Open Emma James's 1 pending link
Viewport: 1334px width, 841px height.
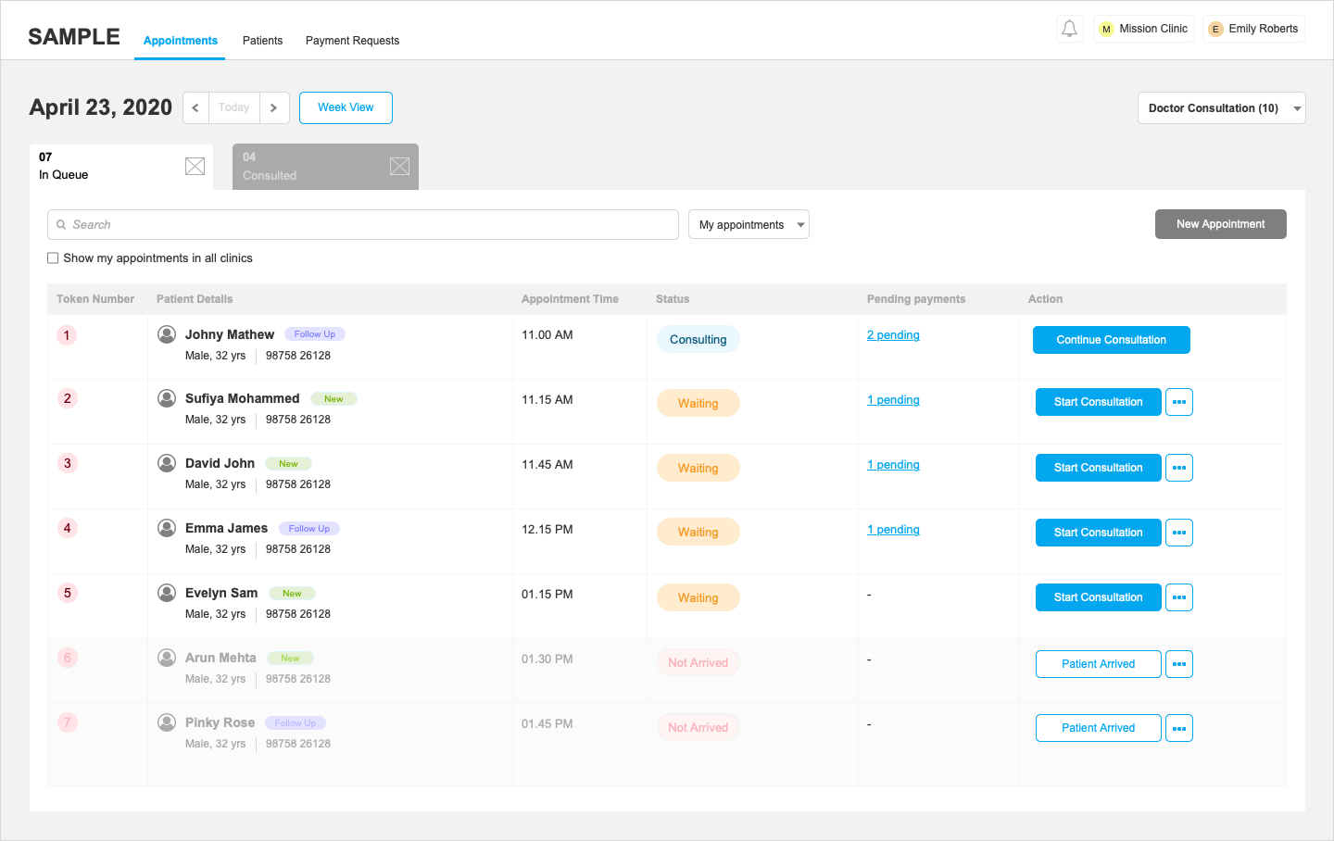pos(893,530)
